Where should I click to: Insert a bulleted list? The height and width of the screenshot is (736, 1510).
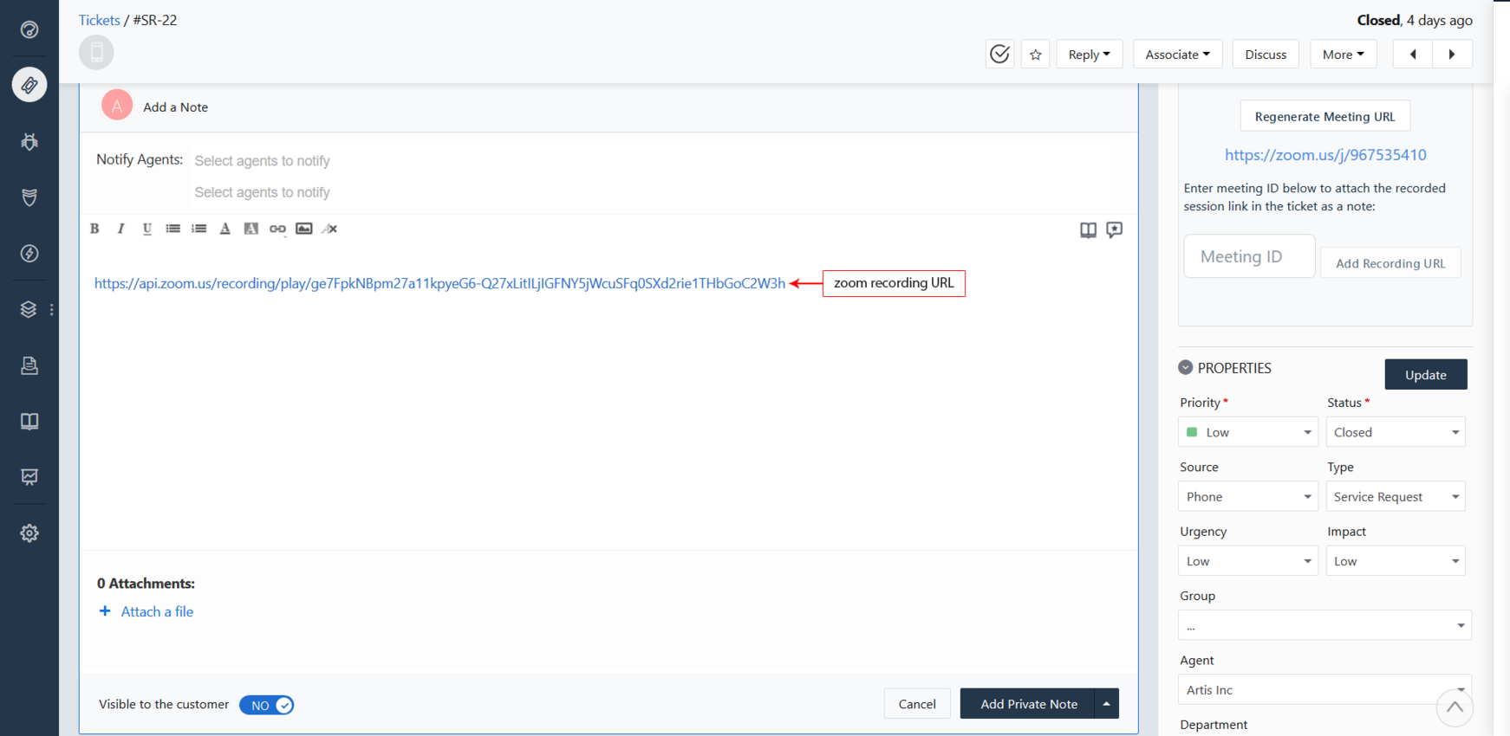[173, 229]
